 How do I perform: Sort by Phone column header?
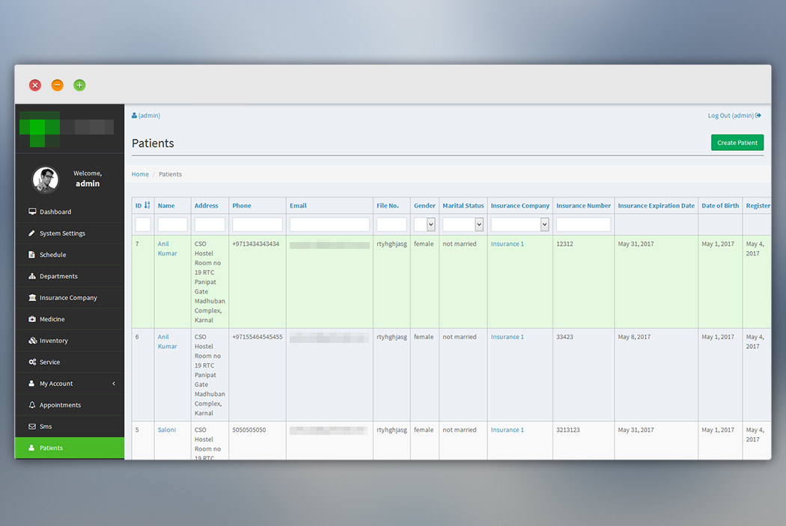(242, 205)
